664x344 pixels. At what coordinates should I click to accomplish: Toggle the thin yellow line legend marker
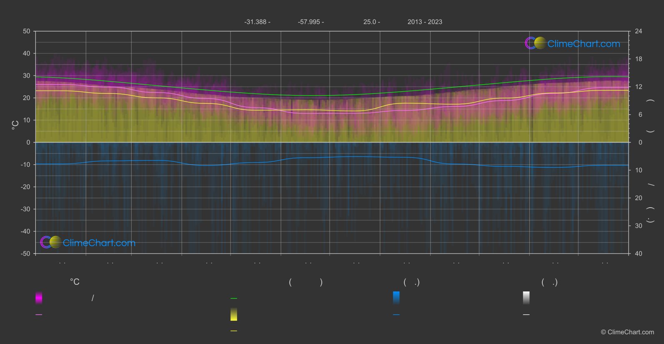click(234, 331)
